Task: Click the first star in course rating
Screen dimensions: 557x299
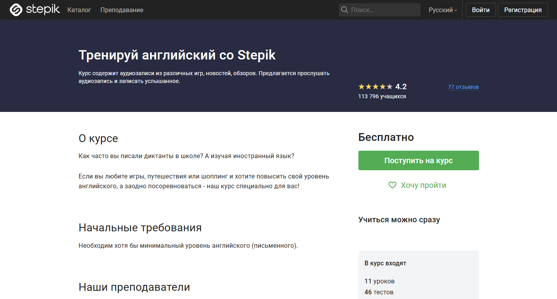Action: coord(361,86)
